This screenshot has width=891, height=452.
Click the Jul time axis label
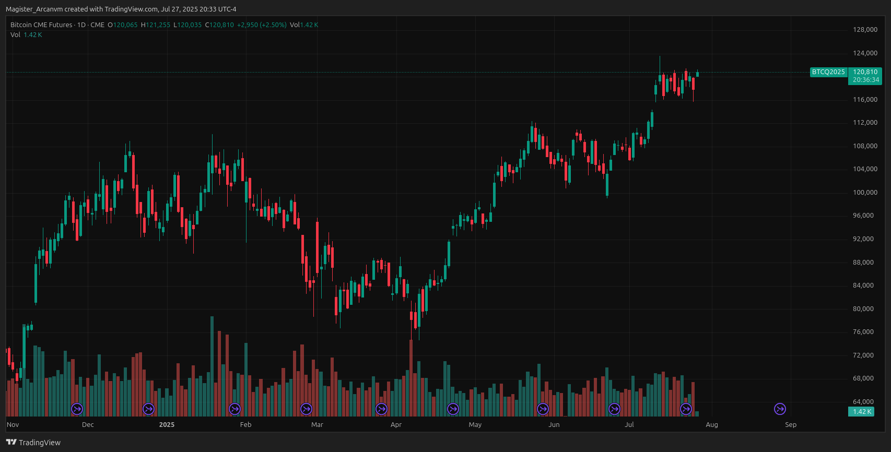point(629,425)
